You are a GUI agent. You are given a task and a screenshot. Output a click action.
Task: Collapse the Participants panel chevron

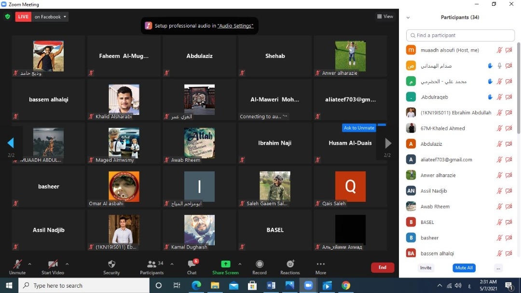pos(408,17)
